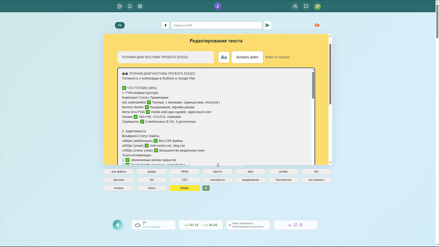Open the bookmarks icon in header
The image size is (439, 247).
pyautogui.click(x=130, y=6)
